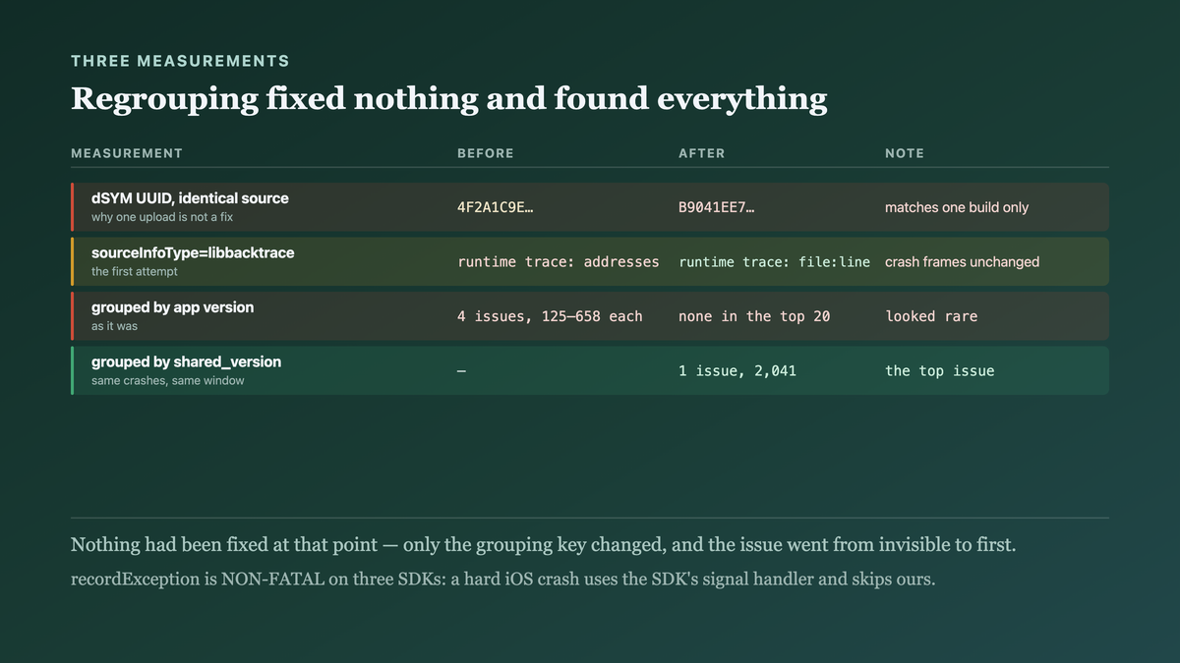
Task: Click the subtitle "same crashes, same window"
Action: pos(168,381)
